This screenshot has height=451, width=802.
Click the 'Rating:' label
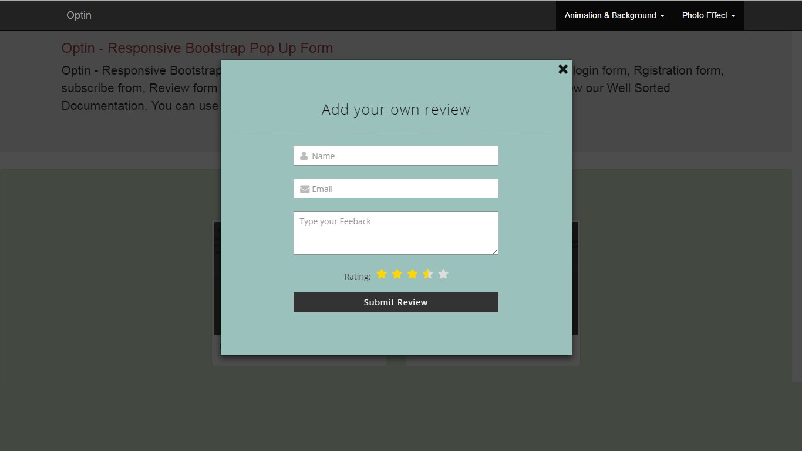pyautogui.click(x=358, y=277)
